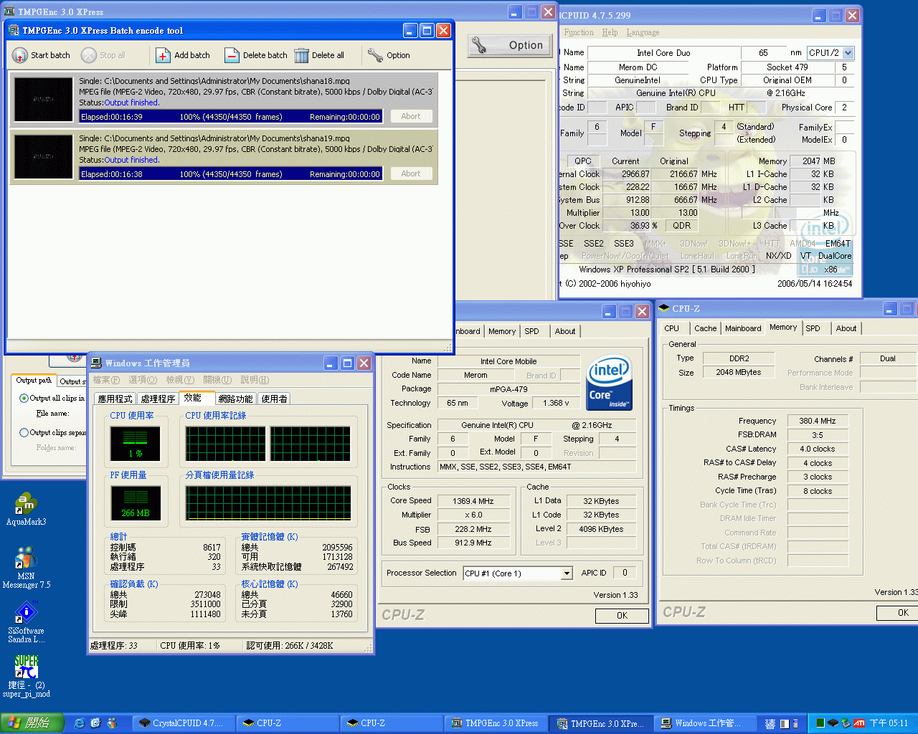Select the Output clips separately radio button
The width and height of the screenshot is (918, 734).
coord(24,432)
